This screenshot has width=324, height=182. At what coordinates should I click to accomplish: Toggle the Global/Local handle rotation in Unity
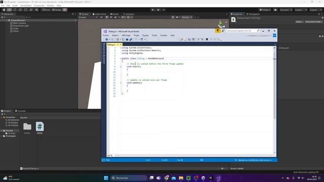pyautogui.click(x=57, y=10)
